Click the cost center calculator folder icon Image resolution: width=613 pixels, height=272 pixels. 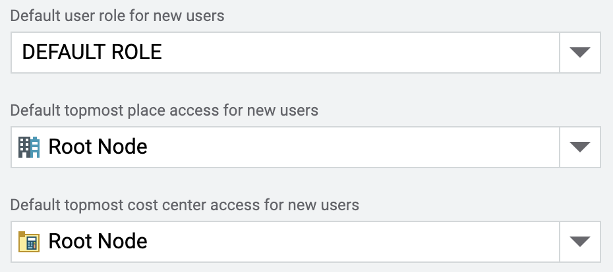coord(30,241)
